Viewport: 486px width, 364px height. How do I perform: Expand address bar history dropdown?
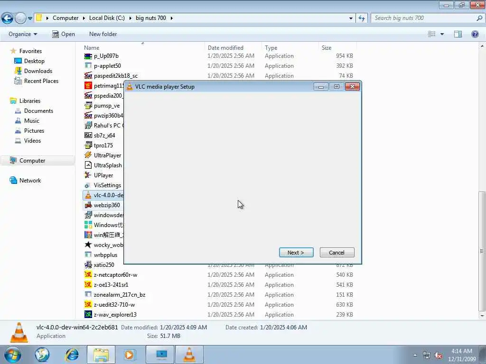pyautogui.click(x=351, y=18)
